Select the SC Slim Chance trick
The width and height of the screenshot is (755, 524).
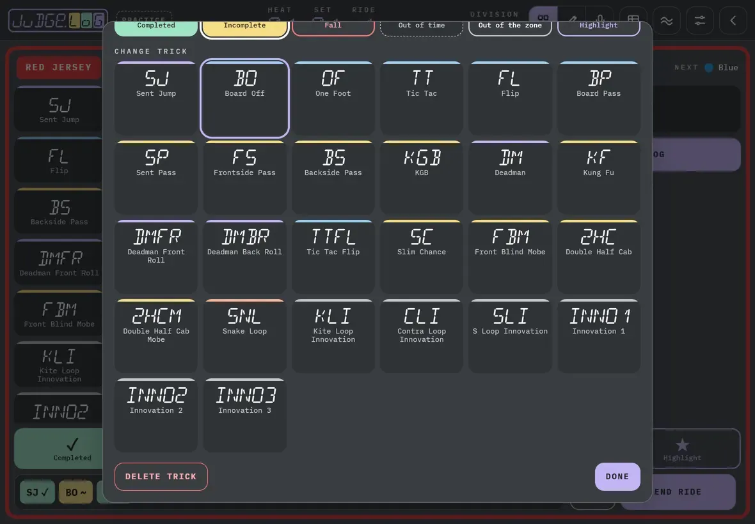pos(422,257)
